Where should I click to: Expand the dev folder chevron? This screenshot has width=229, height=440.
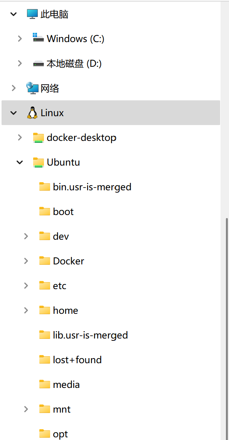point(26,236)
